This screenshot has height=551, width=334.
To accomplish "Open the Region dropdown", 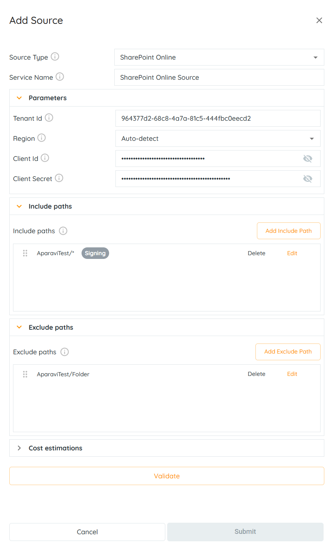I will coord(218,139).
